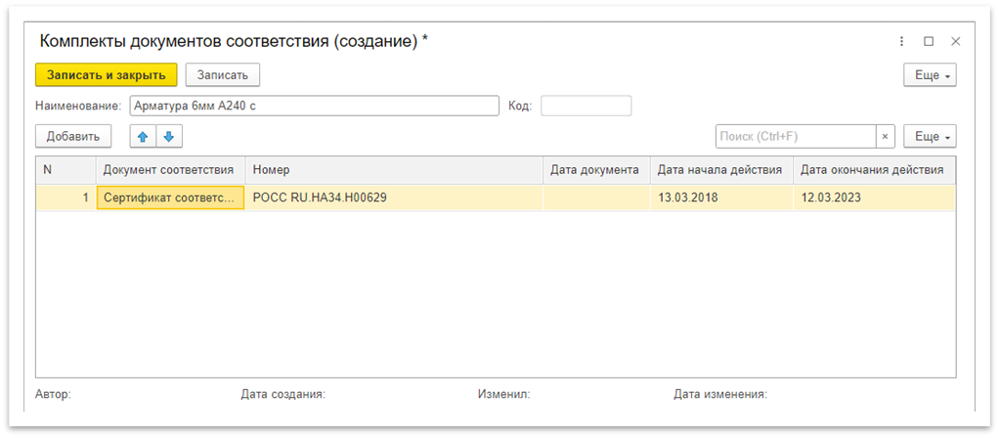Click the Поиск (Ctrl+F) search box
The height and width of the screenshot is (438, 999).
pos(795,136)
